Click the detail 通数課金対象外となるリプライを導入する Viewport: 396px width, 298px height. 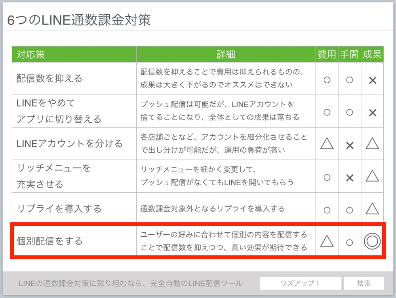pos(212,209)
